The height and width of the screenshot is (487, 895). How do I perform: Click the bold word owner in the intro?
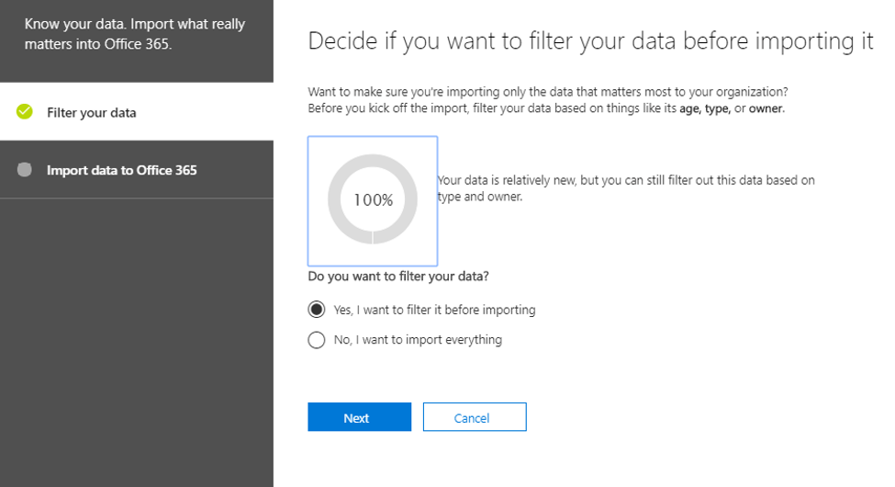(x=766, y=108)
